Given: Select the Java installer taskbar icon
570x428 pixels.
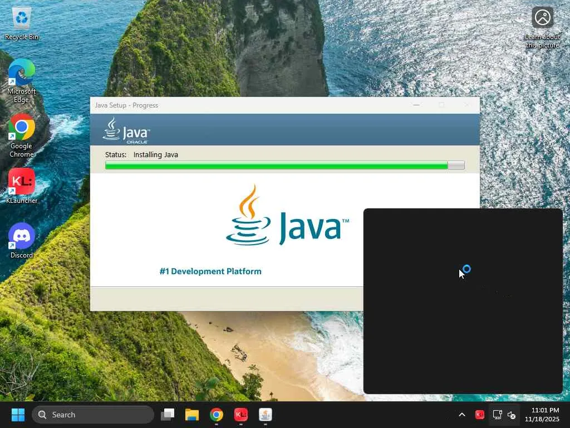Looking at the screenshot, I should 266,415.
